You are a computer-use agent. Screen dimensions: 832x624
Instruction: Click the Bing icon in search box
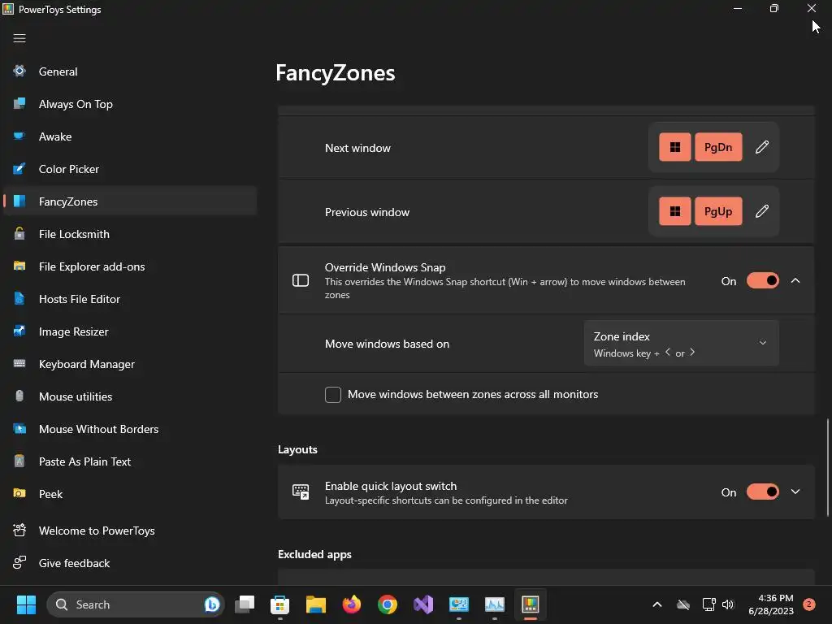click(212, 604)
